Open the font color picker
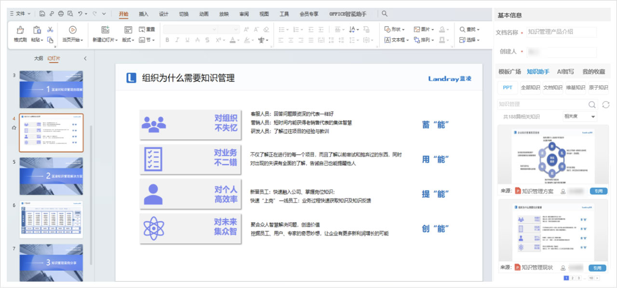 (x=233, y=40)
